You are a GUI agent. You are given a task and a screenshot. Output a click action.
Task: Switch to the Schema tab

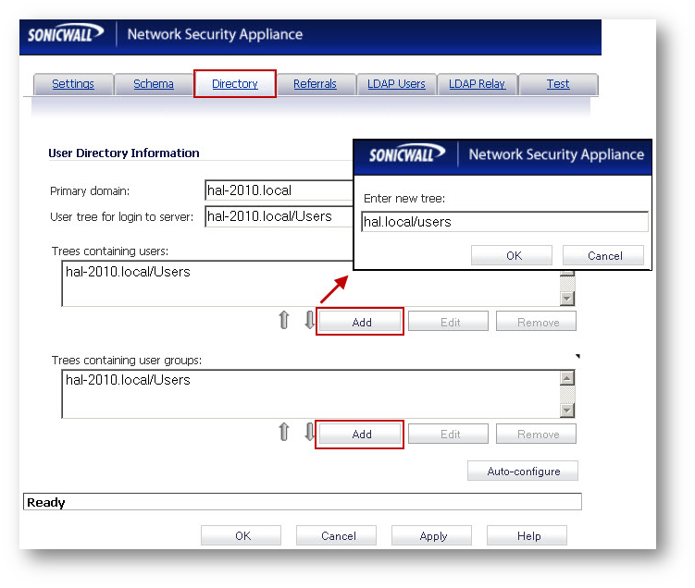[154, 84]
